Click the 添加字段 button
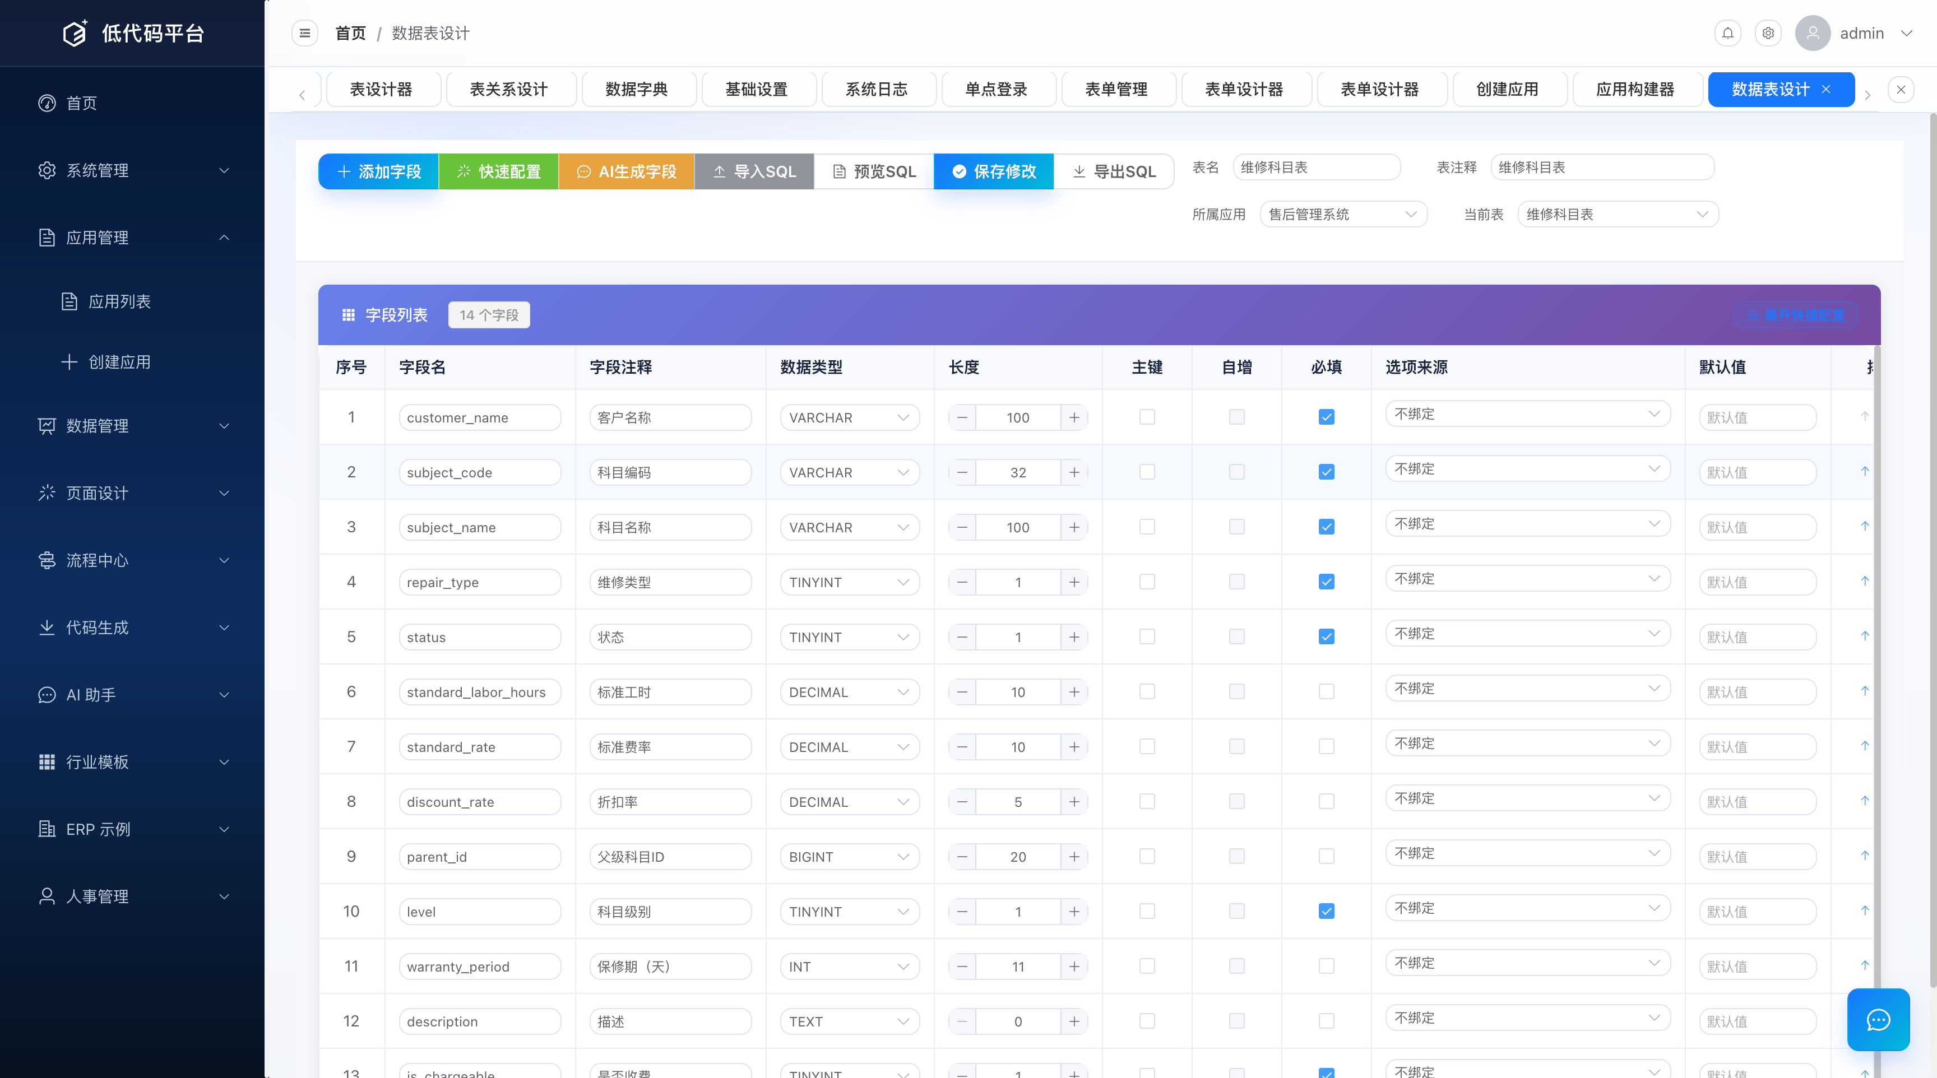This screenshot has width=1937, height=1078. [378, 171]
